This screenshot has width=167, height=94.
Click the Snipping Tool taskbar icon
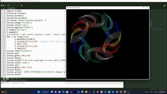pyautogui.click(x=82, y=92)
